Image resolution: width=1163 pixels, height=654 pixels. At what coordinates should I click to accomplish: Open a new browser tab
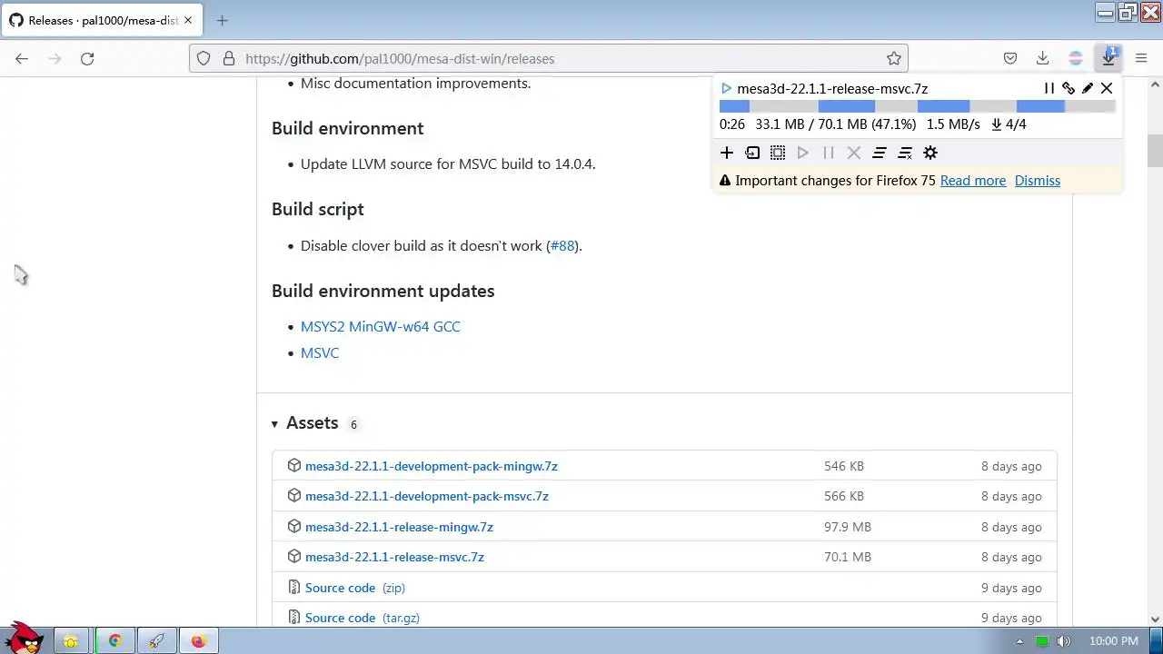pos(223,20)
